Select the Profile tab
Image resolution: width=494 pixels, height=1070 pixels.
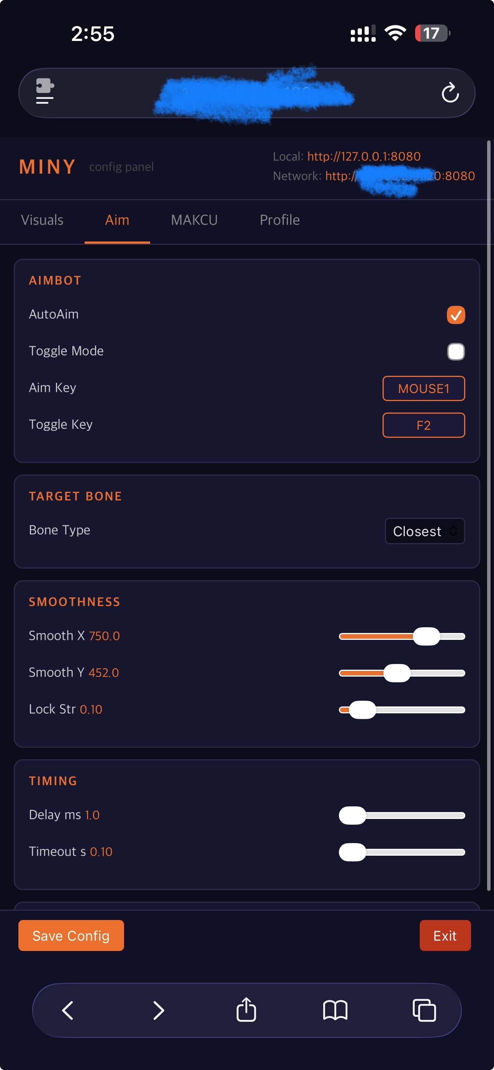[280, 220]
